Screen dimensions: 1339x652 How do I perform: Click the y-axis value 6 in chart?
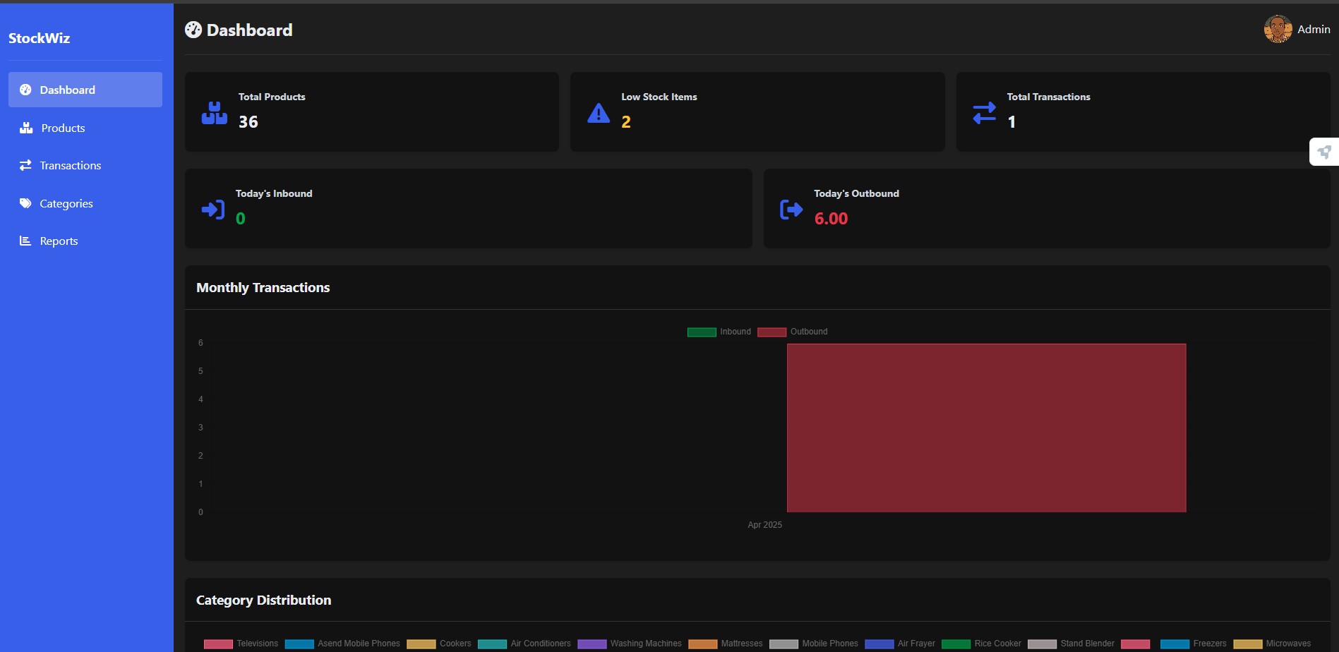click(x=200, y=343)
